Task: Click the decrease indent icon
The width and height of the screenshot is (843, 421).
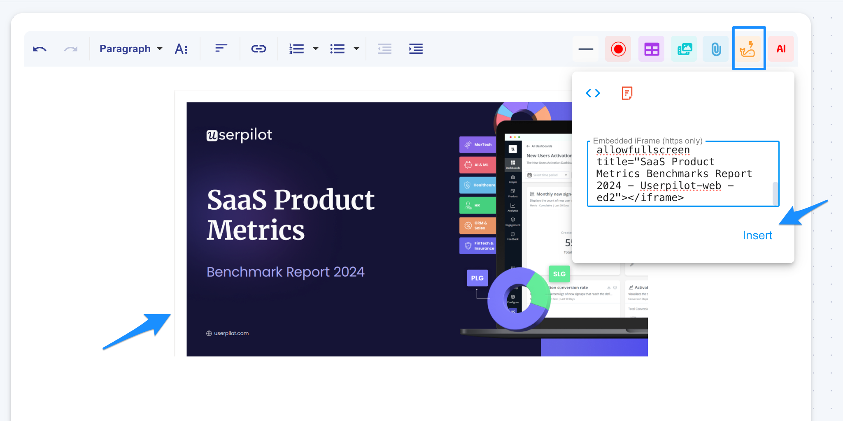Action: point(384,49)
